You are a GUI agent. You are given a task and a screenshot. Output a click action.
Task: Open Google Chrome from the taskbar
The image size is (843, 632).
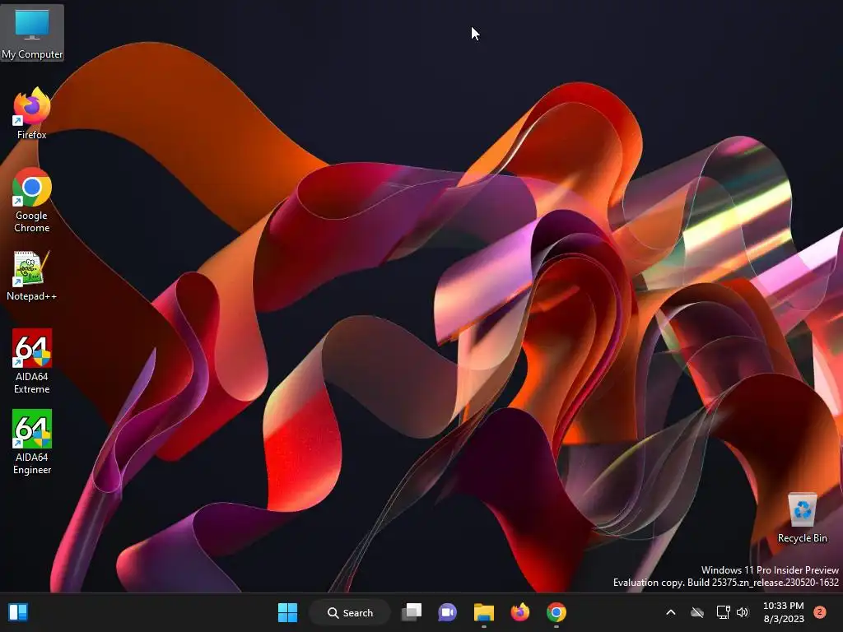(x=557, y=612)
